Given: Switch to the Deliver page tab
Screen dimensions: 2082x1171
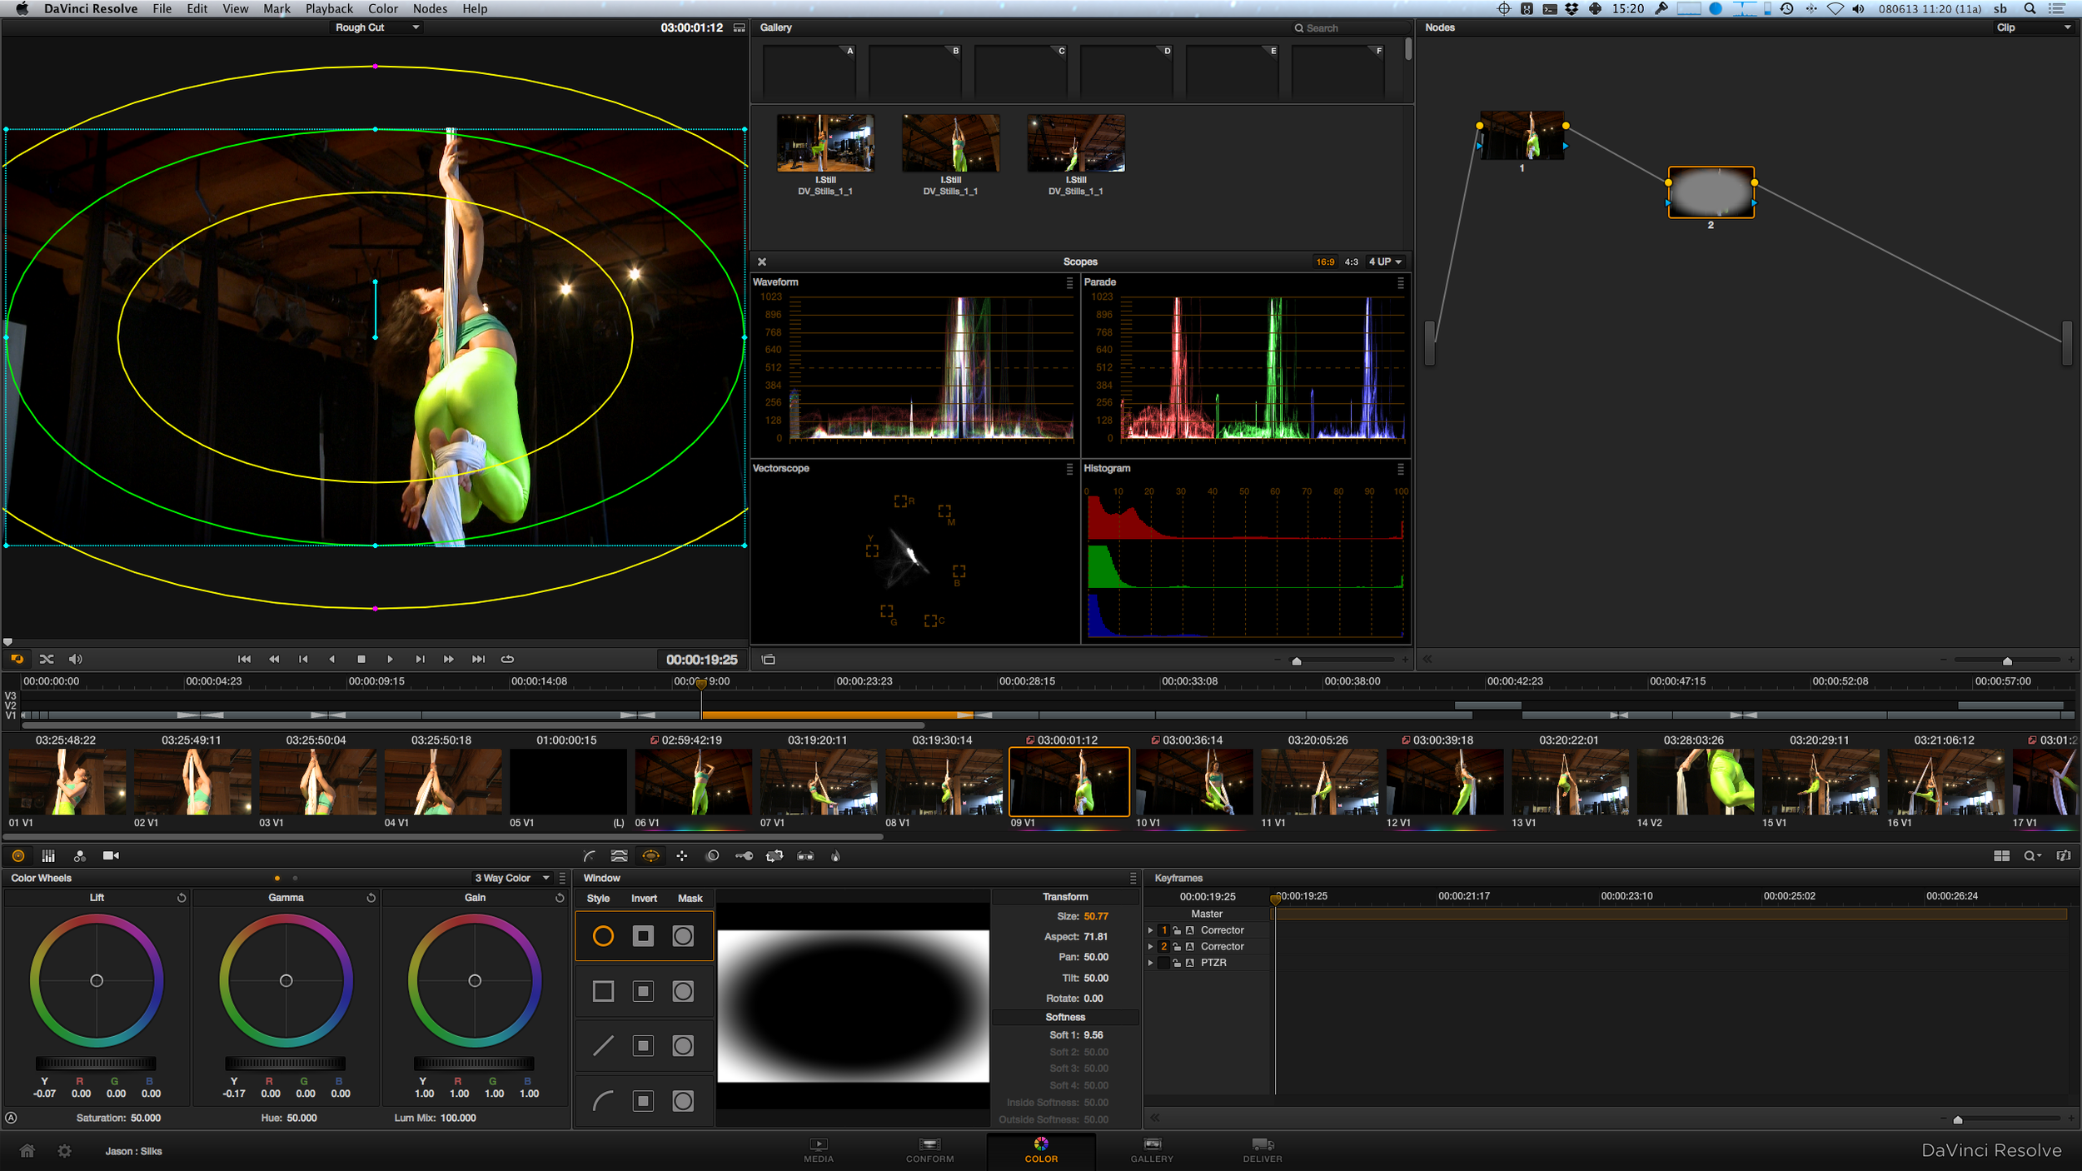Looking at the screenshot, I should click(x=1262, y=1149).
